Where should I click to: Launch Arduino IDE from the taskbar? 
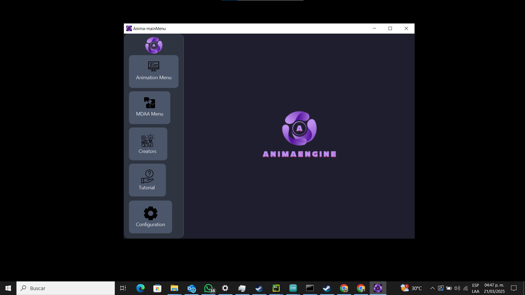click(293, 288)
